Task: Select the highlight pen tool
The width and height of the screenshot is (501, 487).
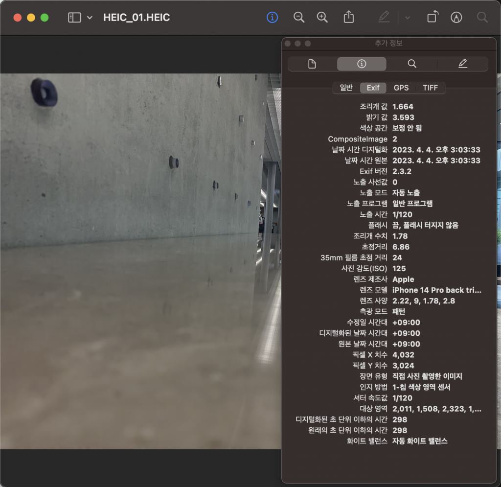Action: 384,17
